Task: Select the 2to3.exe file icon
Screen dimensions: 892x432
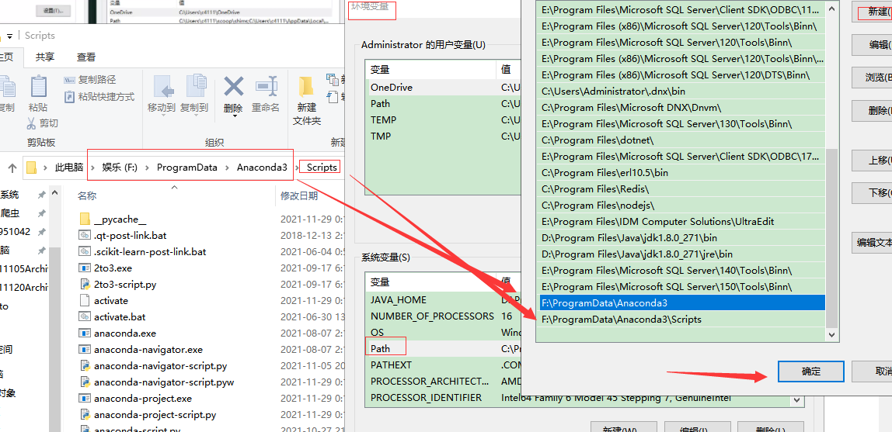Action: click(85, 268)
